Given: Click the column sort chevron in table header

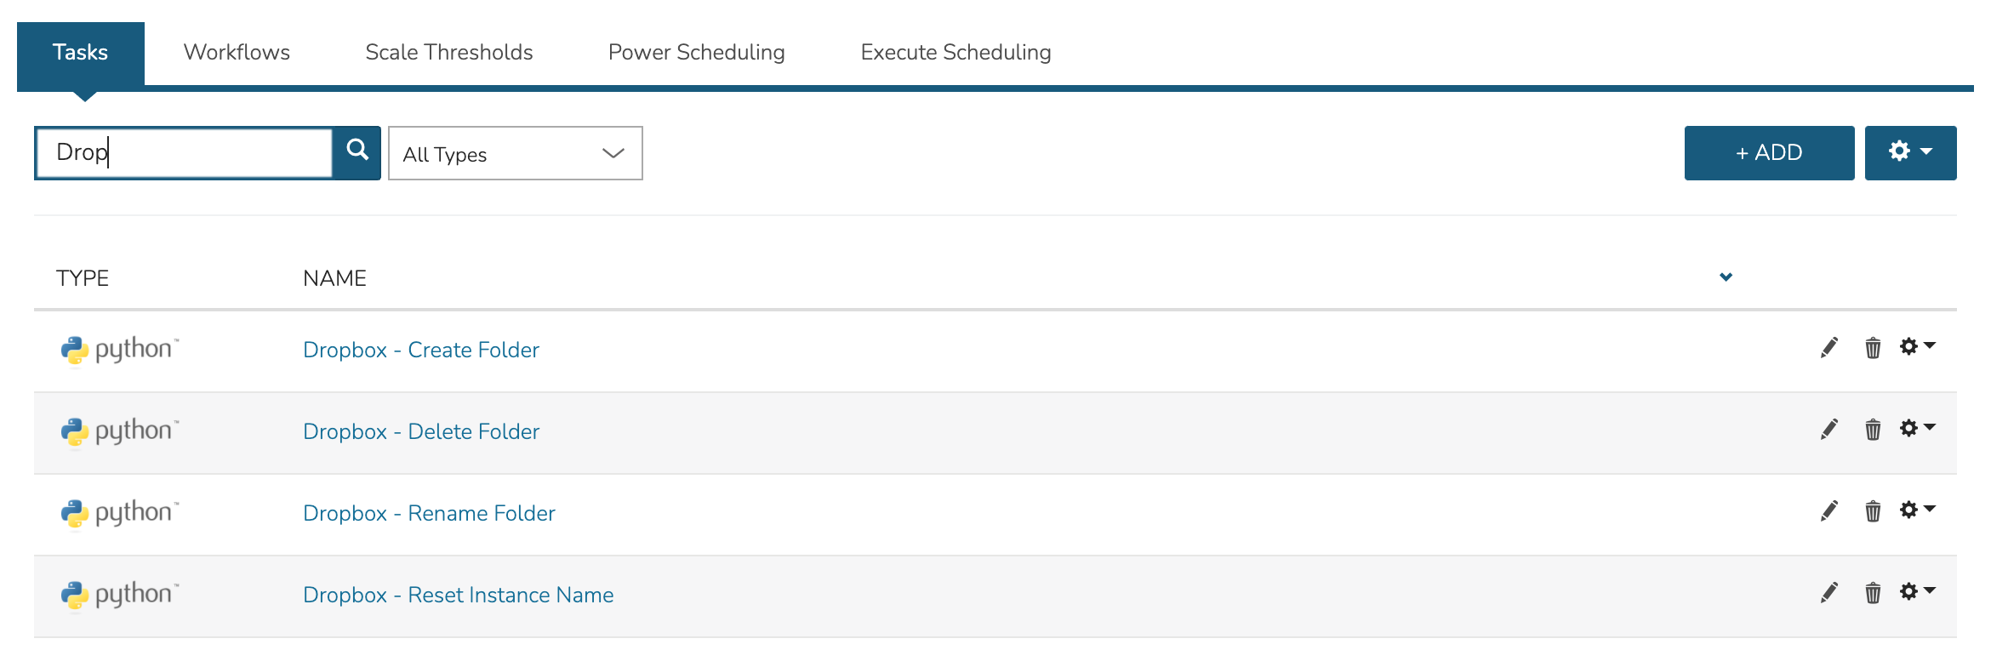Looking at the screenshot, I should [x=1726, y=277].
